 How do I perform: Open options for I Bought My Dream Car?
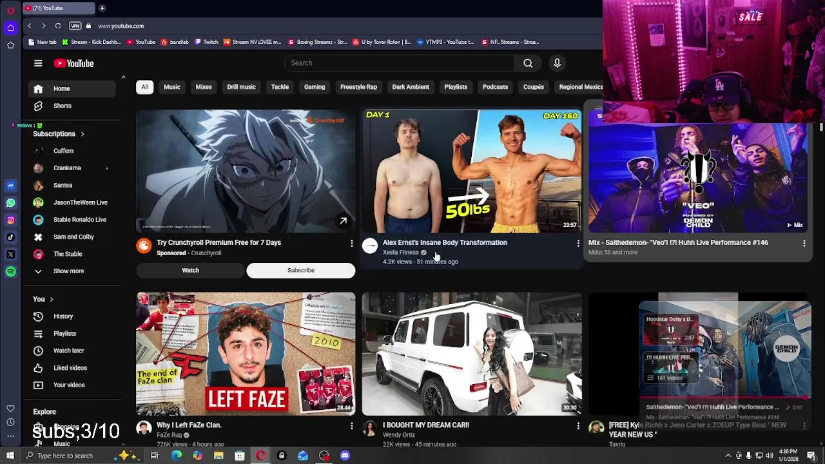tap(577, 425)
